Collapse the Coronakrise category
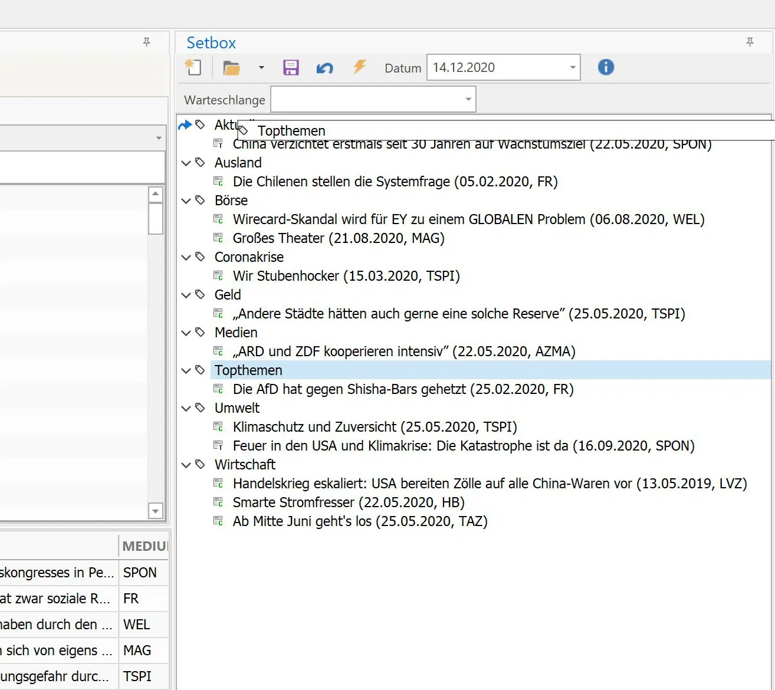This screenshot has width=775, height=690. coord(186,257)
